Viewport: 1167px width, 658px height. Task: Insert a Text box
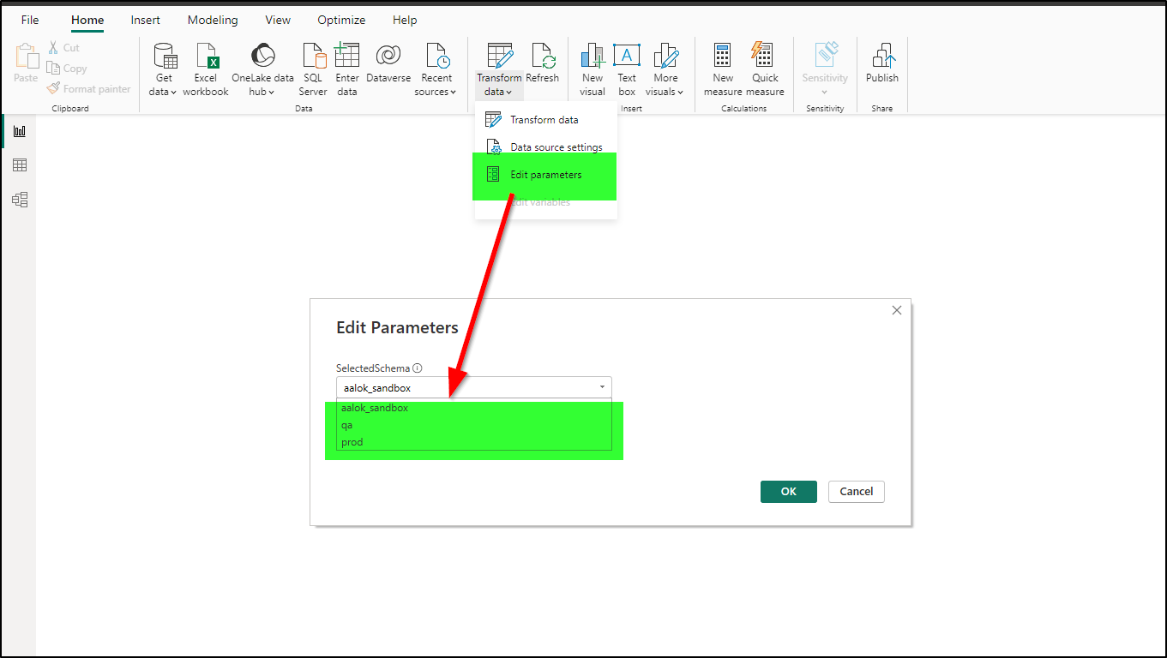click(x=627, y=69)
